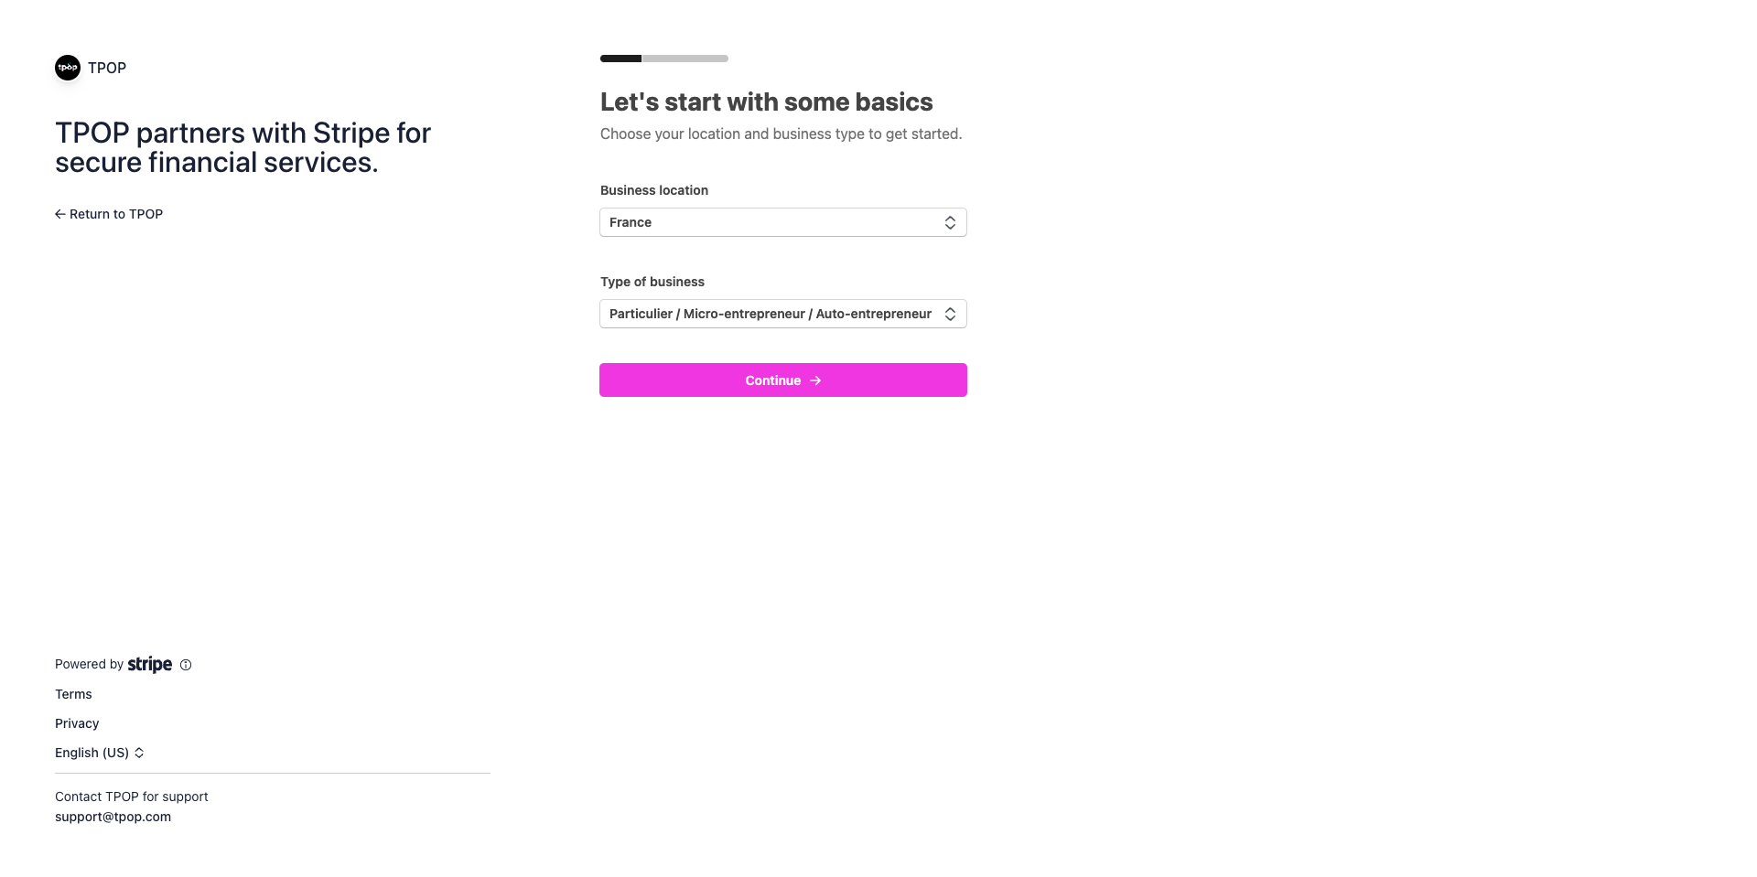The height and width of the screenshot is (877, 1757).
Task: Click the chevron beside English (US)
Action: point(139,753)
